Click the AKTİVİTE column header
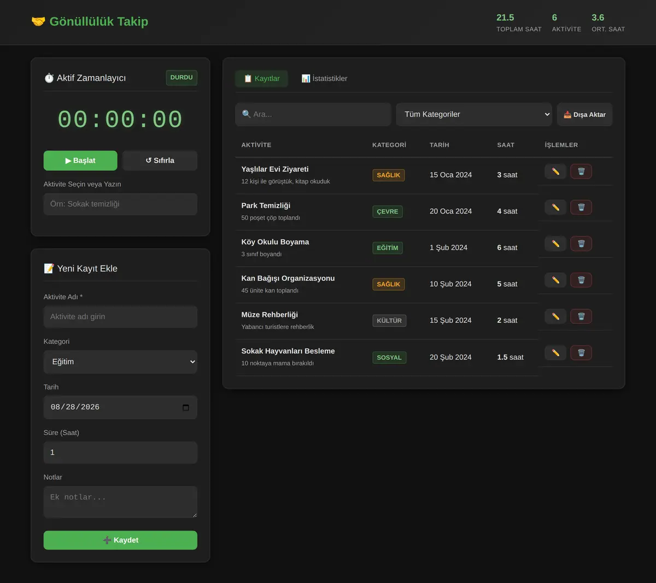 point(256,145)
